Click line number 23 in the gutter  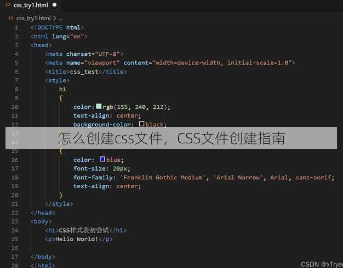15,222
